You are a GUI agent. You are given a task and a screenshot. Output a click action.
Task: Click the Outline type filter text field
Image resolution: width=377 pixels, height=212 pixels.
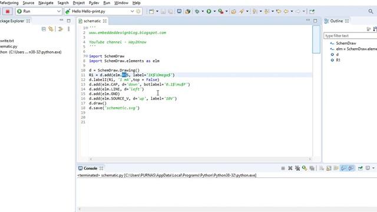[350, 35]
